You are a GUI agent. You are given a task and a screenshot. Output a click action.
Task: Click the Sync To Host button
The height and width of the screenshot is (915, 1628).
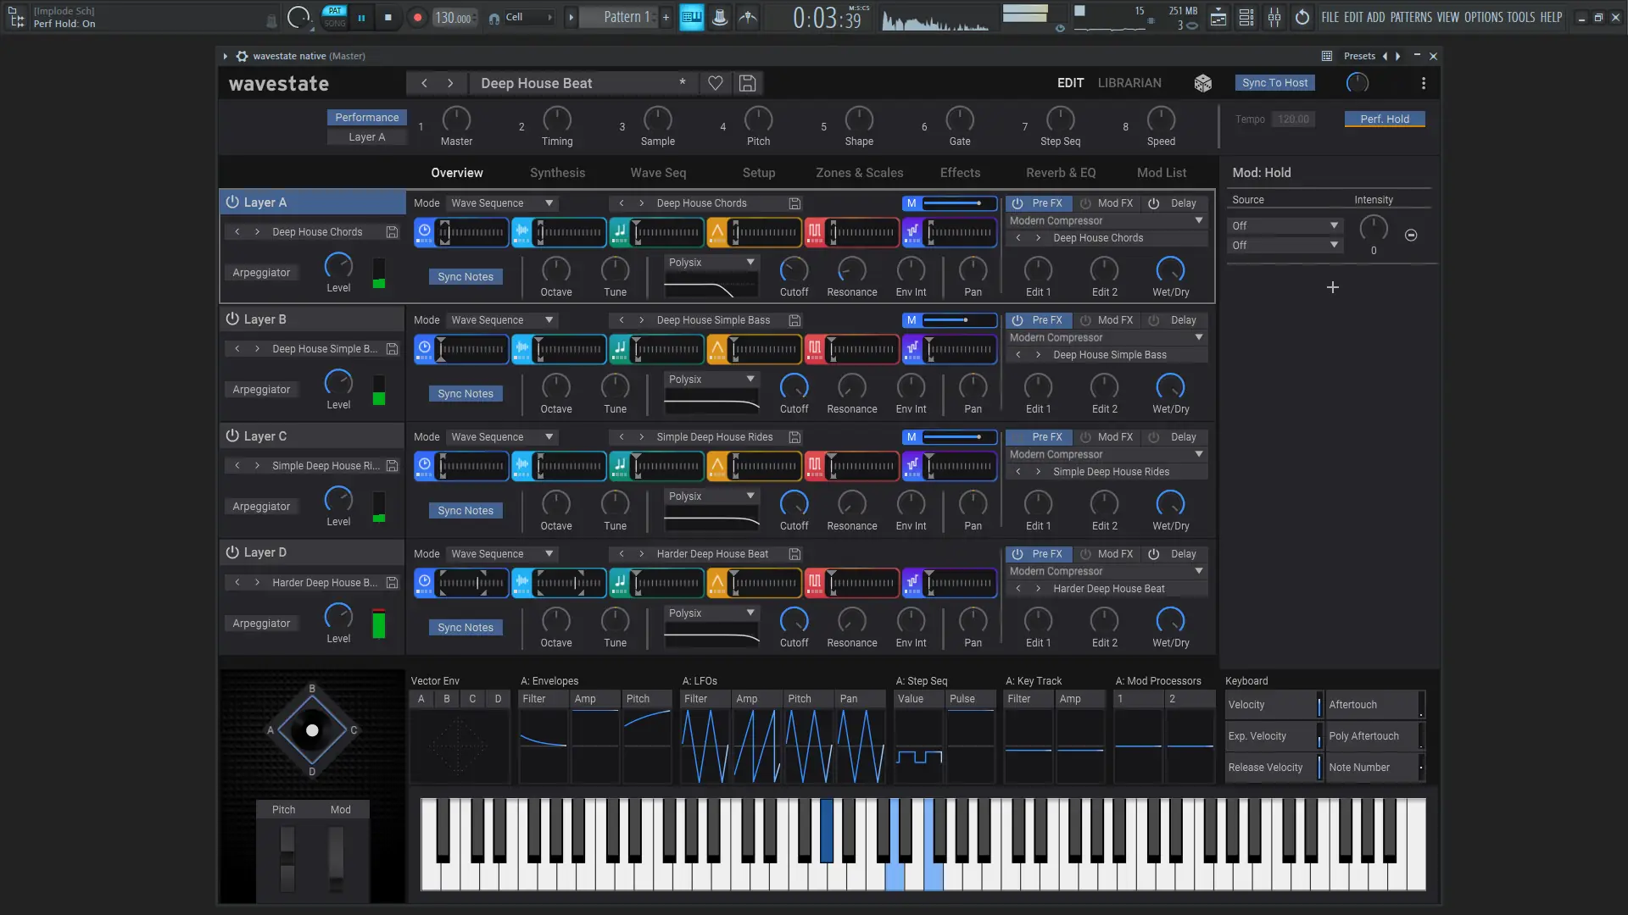tap(1274, 83)
